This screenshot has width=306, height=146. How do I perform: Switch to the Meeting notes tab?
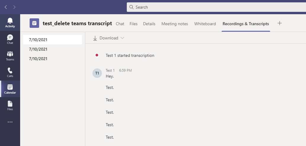(x=175, y=24)
